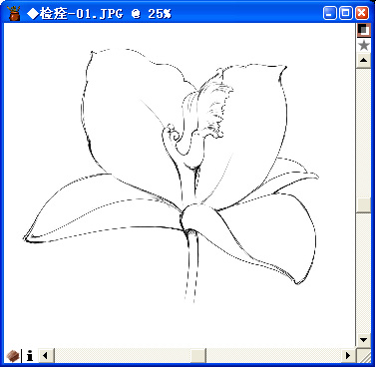Click the horizontal scrollbar left arrow
376x368 pixels.
(46, 356)
